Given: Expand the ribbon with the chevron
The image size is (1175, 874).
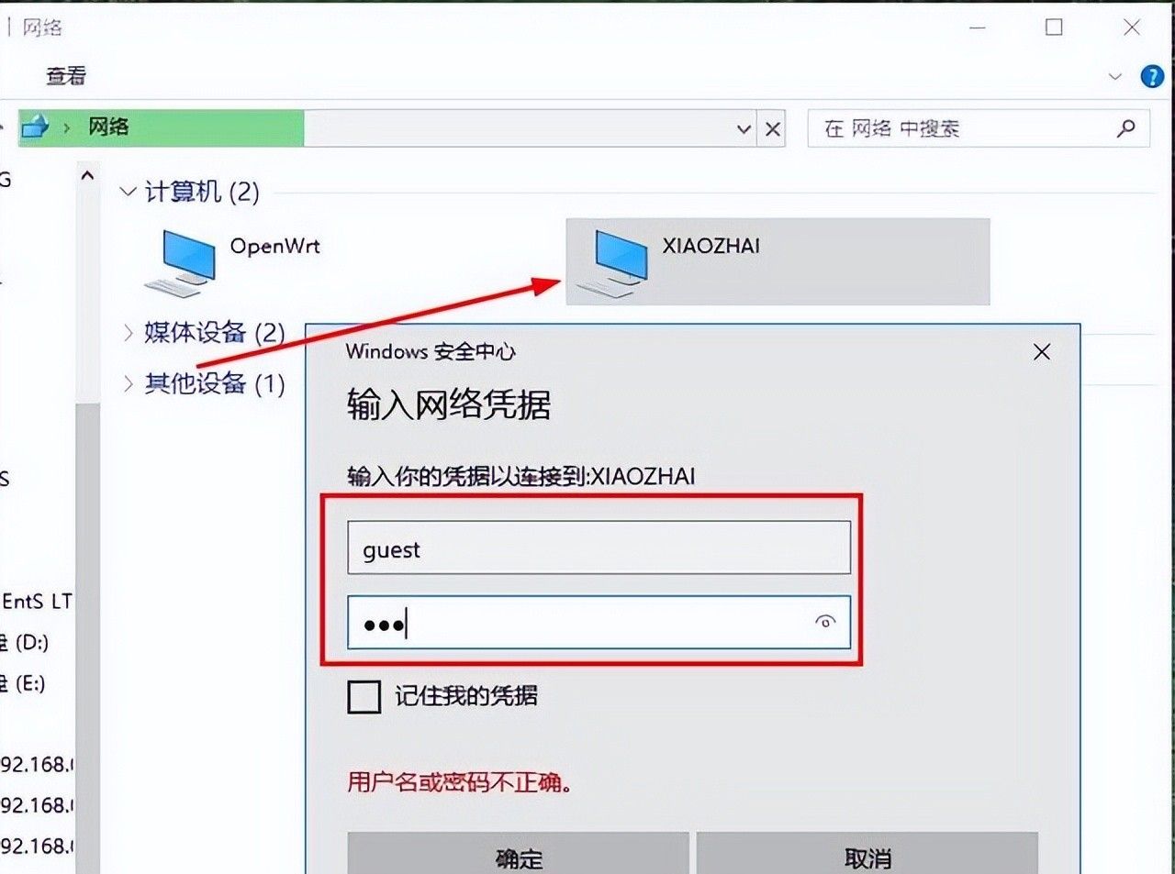Looking at the screenshot, I should tap(1115, 77).
